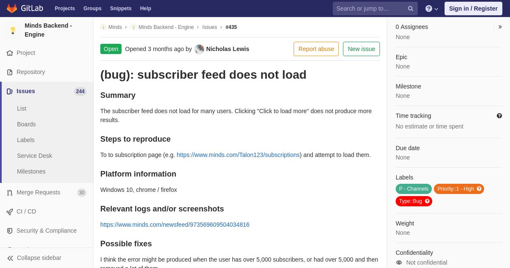Click the 244 issues count badge

[80, 91]
